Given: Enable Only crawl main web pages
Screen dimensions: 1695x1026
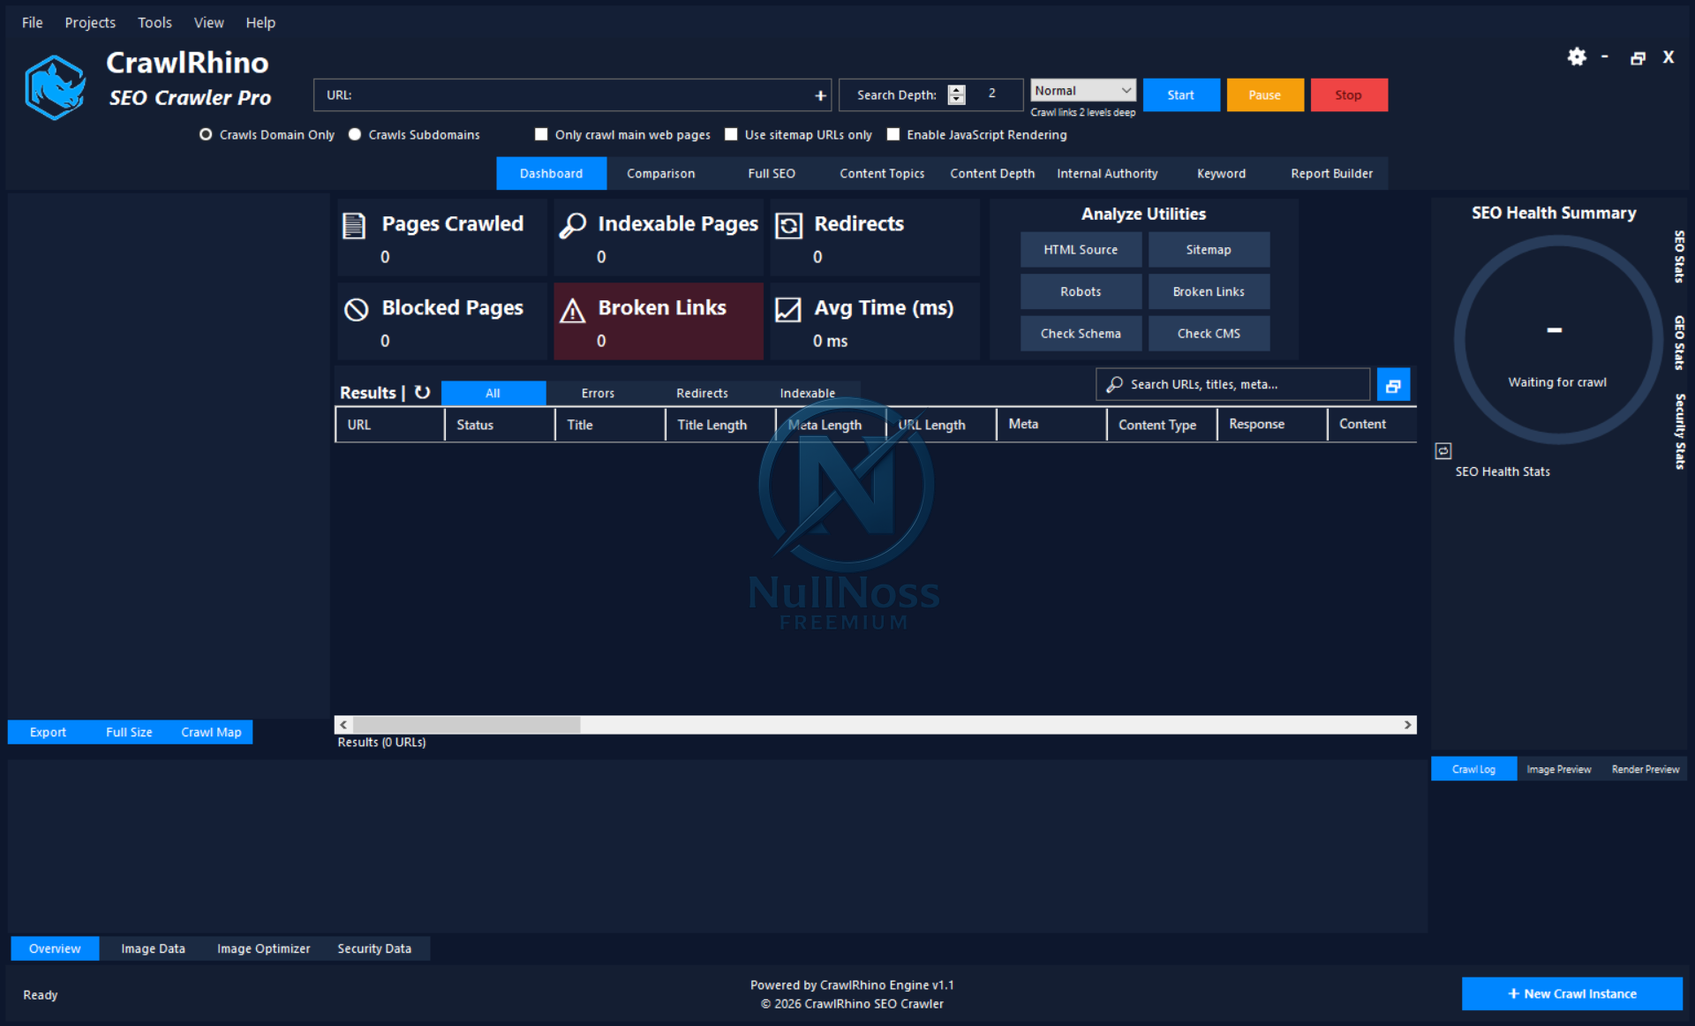Looking at the screenshot, I should pyautogui.click(x=541, y=135).
